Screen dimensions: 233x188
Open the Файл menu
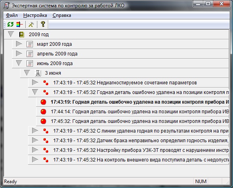[12, 15]
